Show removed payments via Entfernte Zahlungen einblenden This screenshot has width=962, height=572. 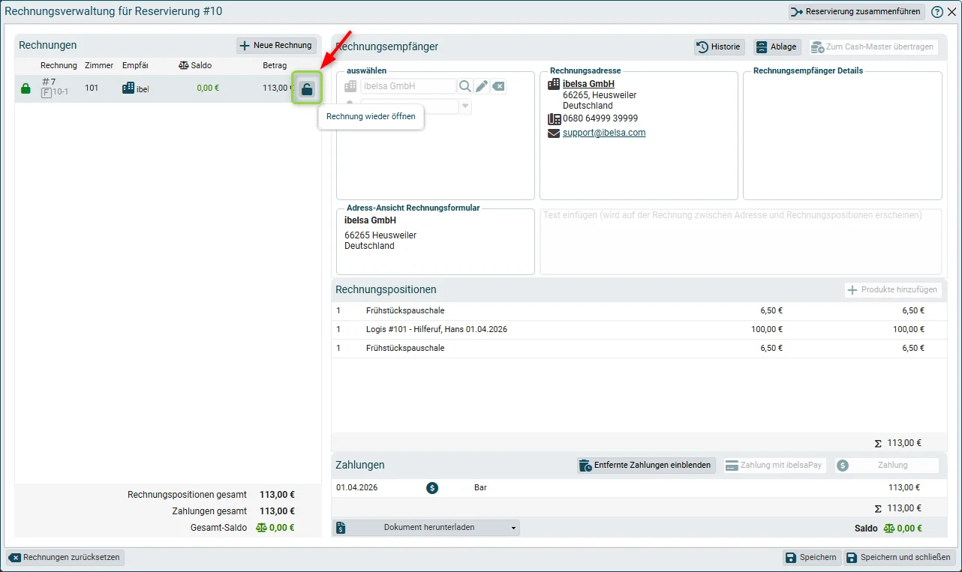click(646, 466)
